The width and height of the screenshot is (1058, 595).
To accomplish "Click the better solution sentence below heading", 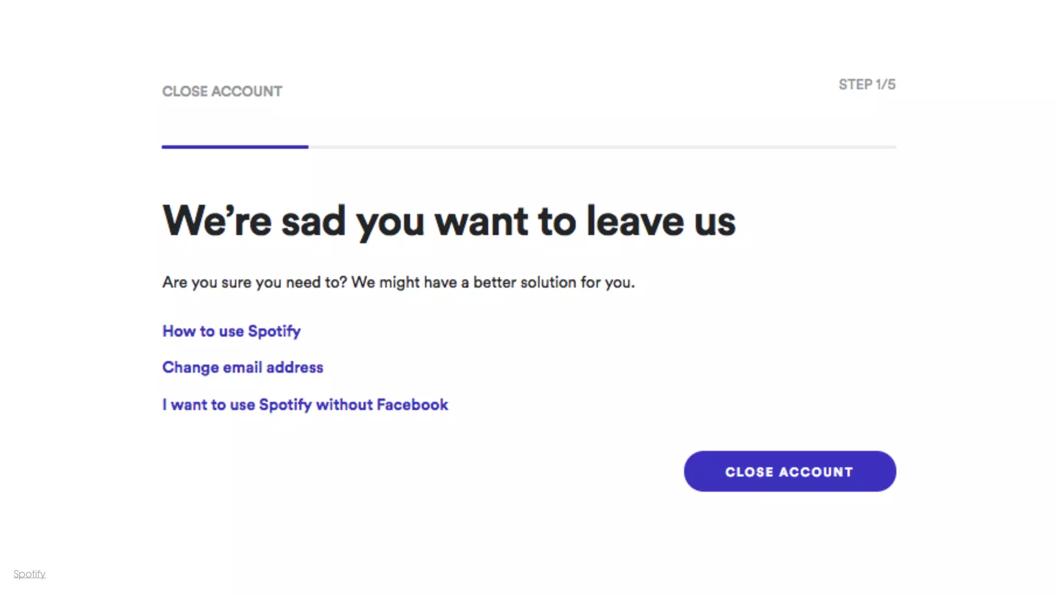I will [398, 283].
